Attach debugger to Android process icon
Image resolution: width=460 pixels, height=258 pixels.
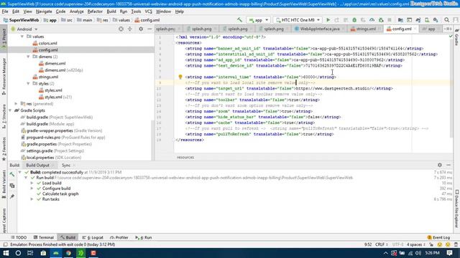tap(381, 20)
